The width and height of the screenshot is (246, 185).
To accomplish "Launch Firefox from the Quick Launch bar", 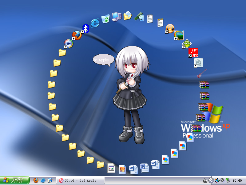I will click(36, 180).
